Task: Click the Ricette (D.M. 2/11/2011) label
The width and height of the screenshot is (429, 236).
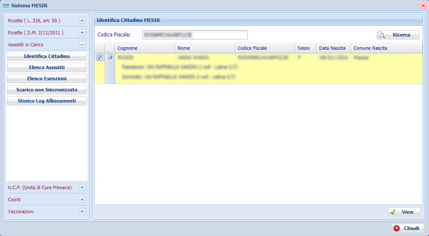Action: click(36, 33)
